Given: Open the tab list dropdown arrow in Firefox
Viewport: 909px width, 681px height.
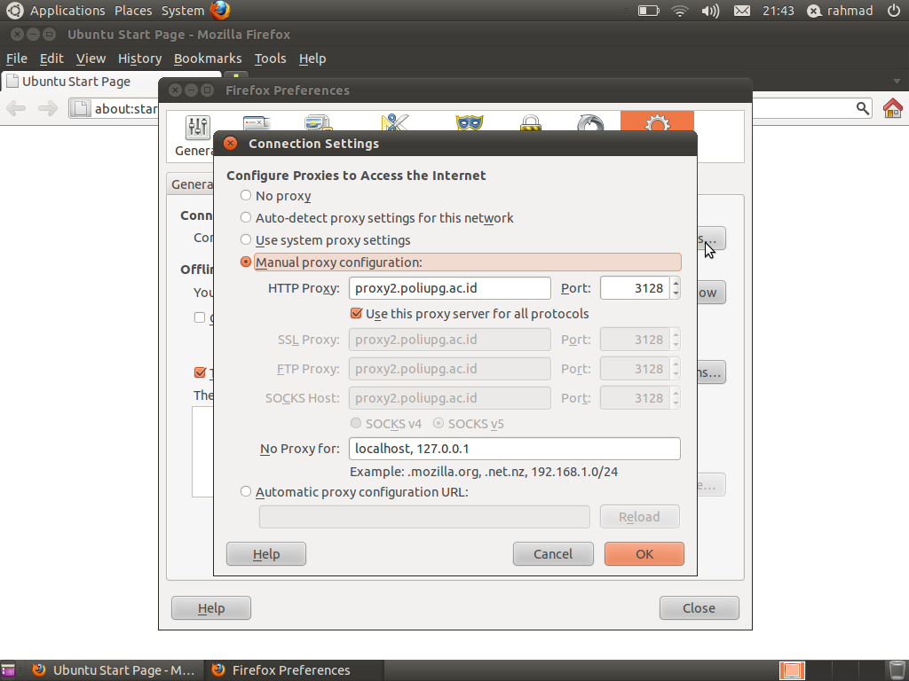Looking at the screenshot, I should click(x=897, y=81).
